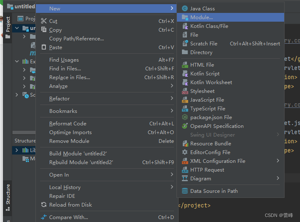This screenshot has height=222, width=300.
Task: Expand the XML Configuration File submenu
Action: point(278,161)
